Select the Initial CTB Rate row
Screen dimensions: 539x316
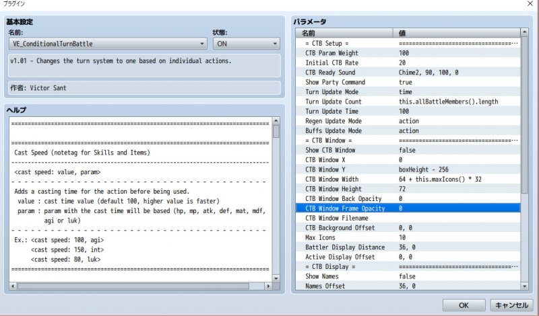[x=408, y=63]
